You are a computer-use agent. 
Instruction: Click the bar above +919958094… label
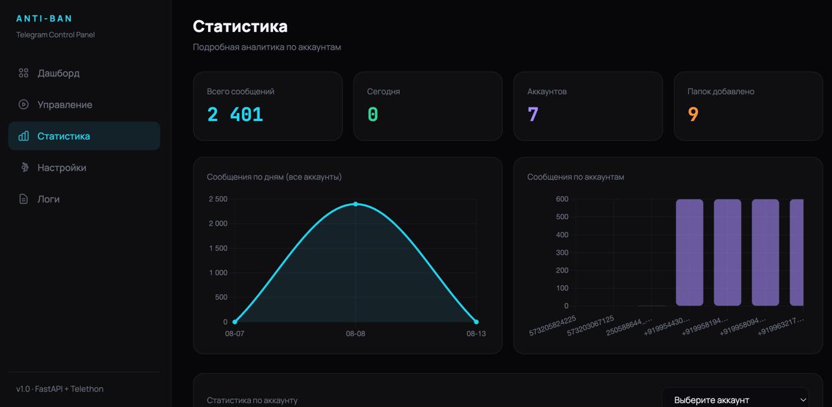[766, 252]
